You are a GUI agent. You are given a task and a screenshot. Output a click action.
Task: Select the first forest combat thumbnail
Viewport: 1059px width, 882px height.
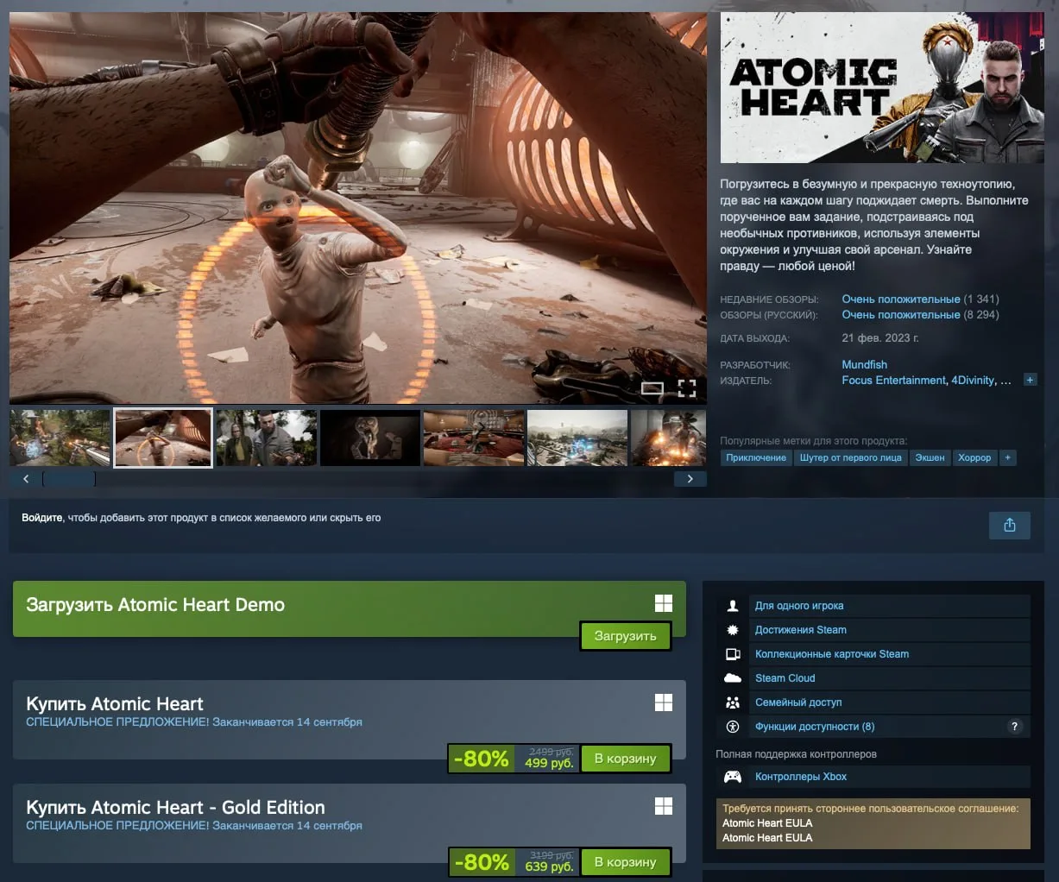(x=60, y=438)
